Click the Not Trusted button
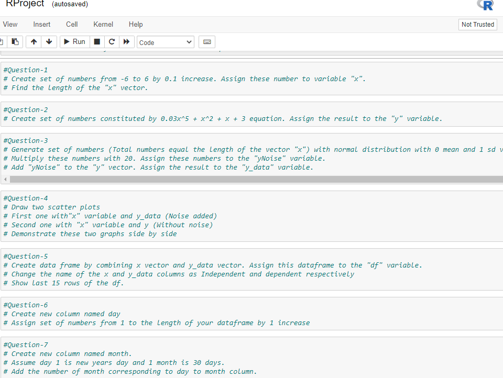Viewport: 503px width, 378px height. 477,24
